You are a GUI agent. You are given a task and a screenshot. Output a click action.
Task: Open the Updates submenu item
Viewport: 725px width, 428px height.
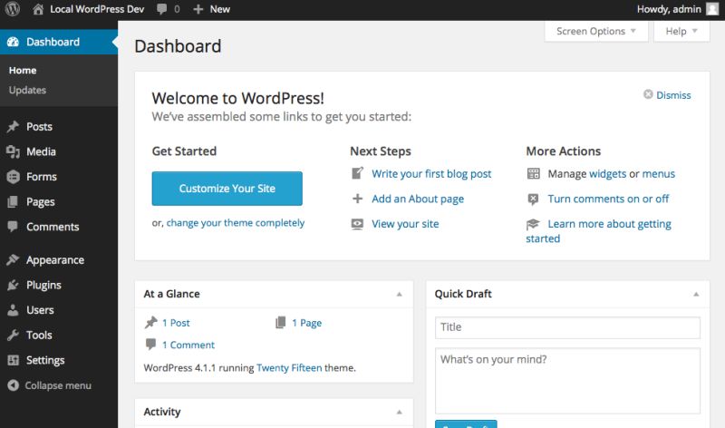coord(27,90)
